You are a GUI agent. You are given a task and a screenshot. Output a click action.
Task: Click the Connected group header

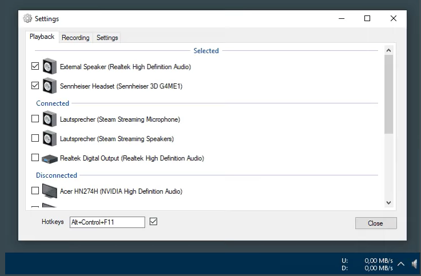(53, 103)
